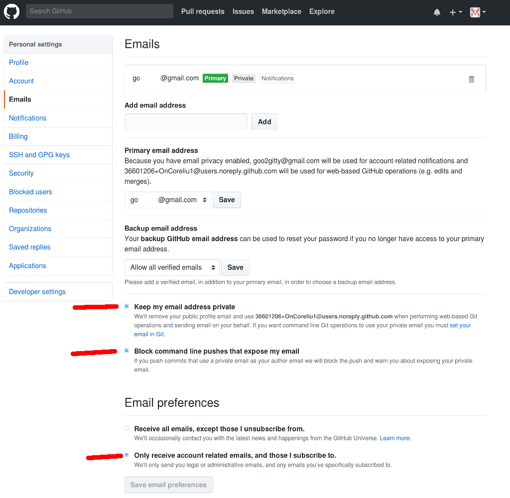Open the primary email address dropdown
Image resolution: width=510 pixels, height=498 pixels.
point(167,200)
